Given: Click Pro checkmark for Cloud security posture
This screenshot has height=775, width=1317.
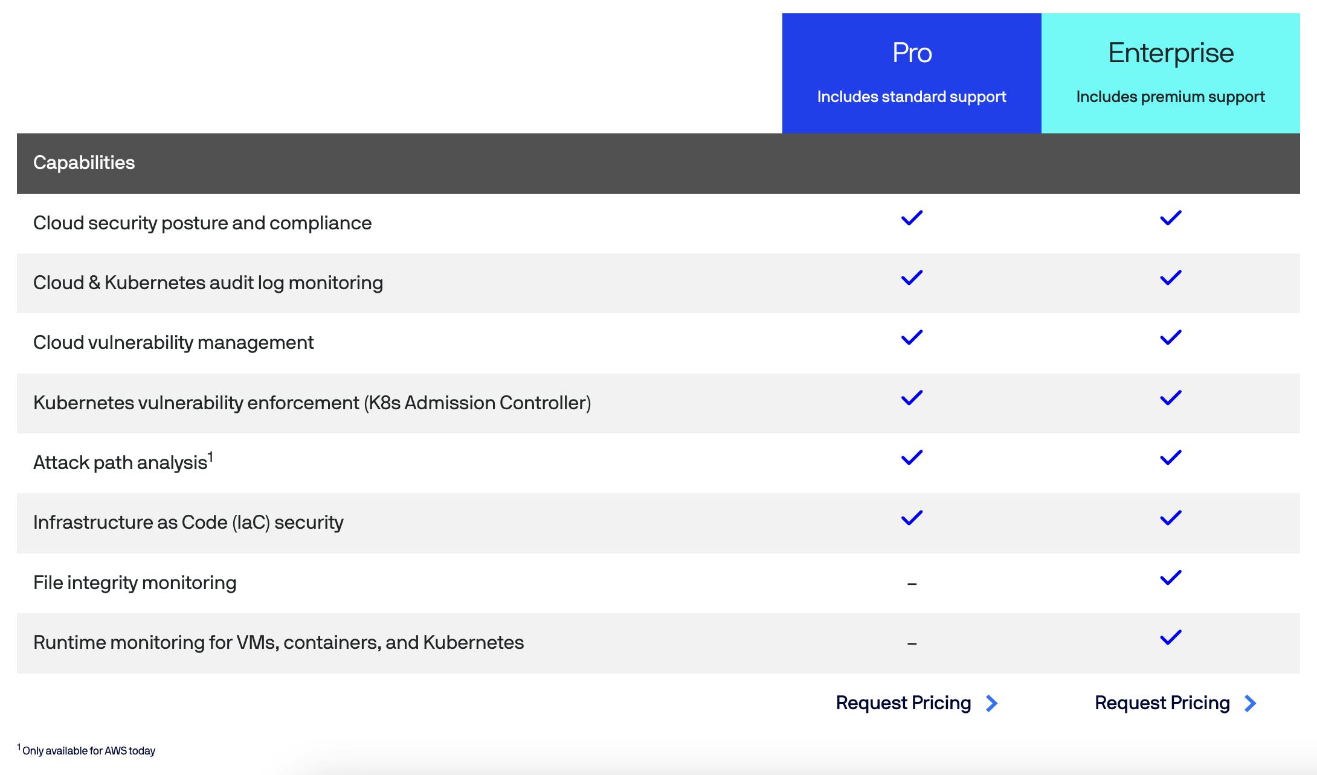Looking at the screenshot, I should [912, 218].
